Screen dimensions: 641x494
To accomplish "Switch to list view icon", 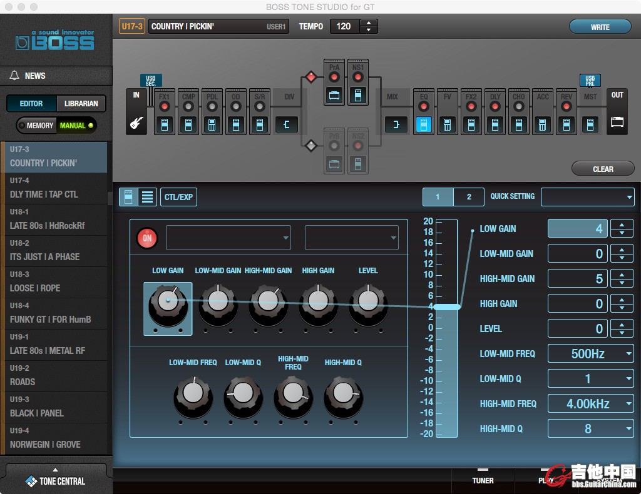I will 147,197.
